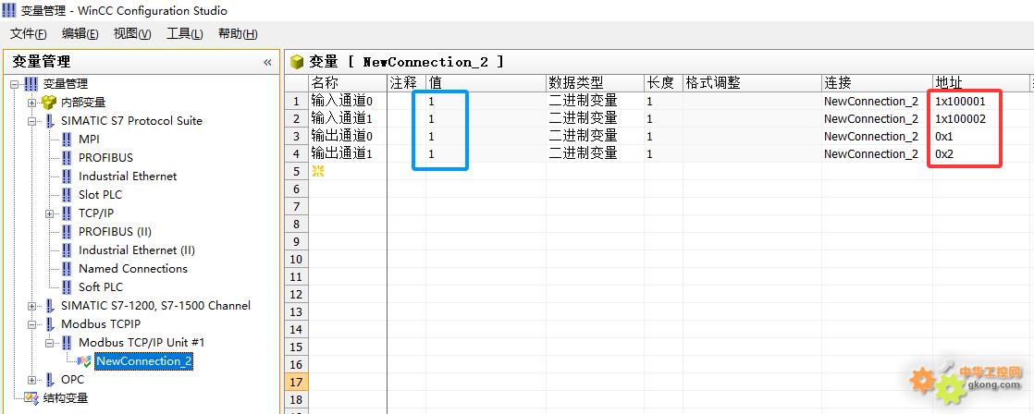This screenshot has height=414, width=1034.
Task: Expand the OPC tree node
Action: coord(32,380)
